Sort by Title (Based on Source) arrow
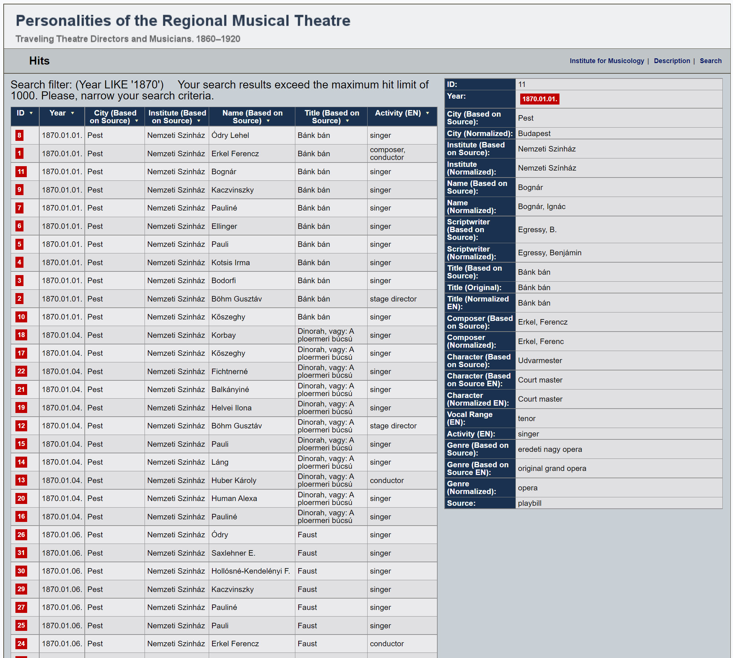Screen dimensions: 733x658 click(347, 121)
